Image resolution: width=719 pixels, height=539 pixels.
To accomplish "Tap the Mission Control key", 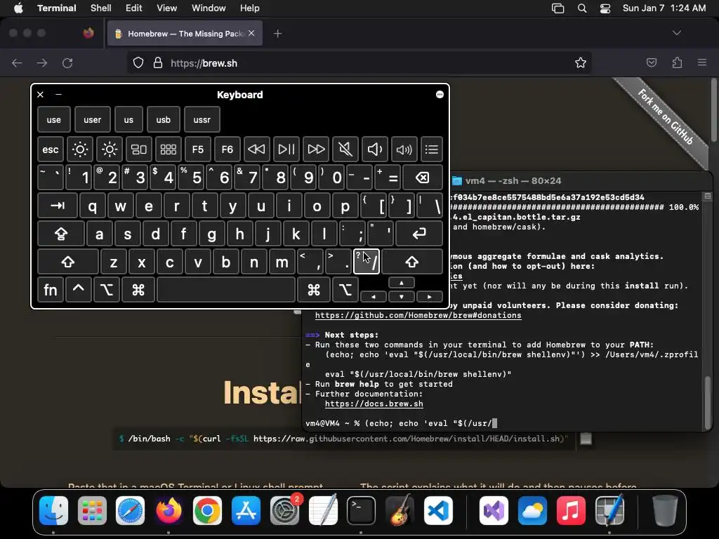I will tap(139, 149).
